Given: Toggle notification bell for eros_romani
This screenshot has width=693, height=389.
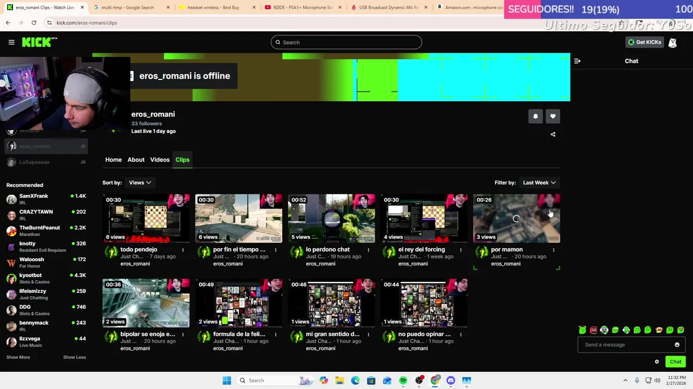Looking at the screenshot, I should pos(535,116).
